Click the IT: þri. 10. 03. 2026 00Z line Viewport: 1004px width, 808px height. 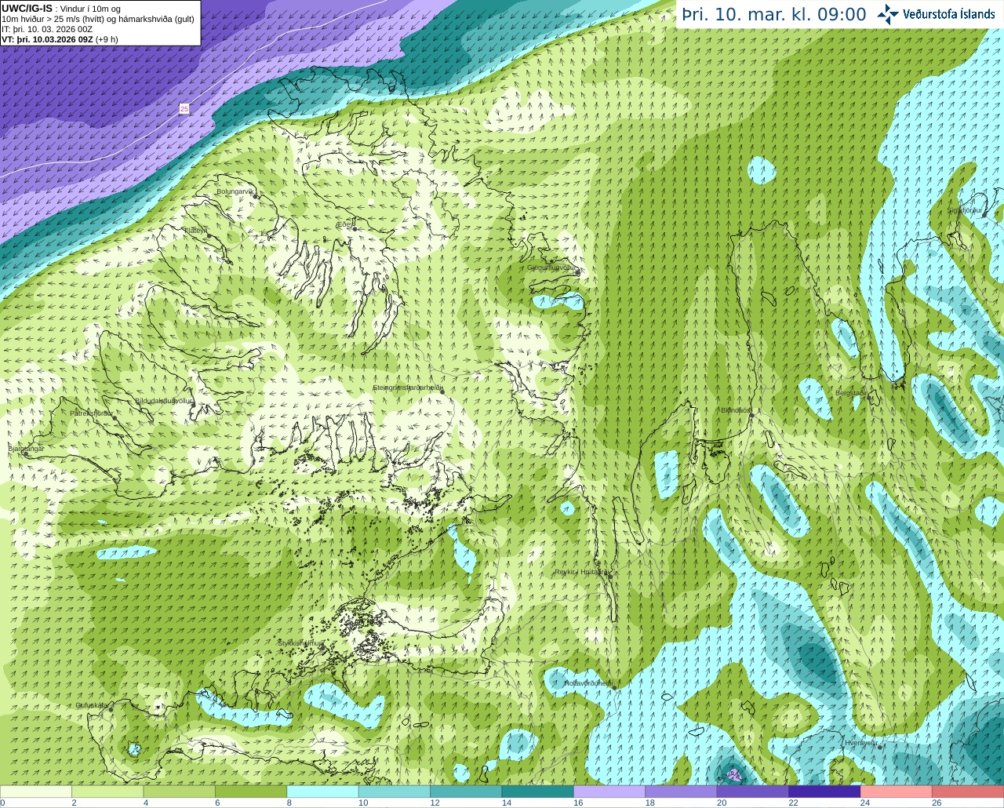(47, 29)
